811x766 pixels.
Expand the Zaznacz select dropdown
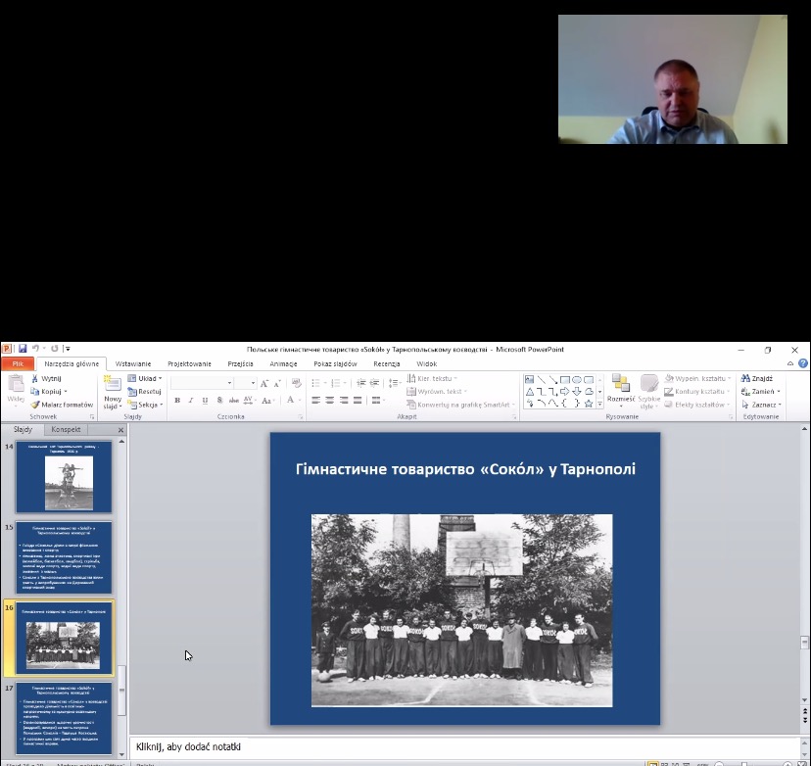[x=761, y=404]
